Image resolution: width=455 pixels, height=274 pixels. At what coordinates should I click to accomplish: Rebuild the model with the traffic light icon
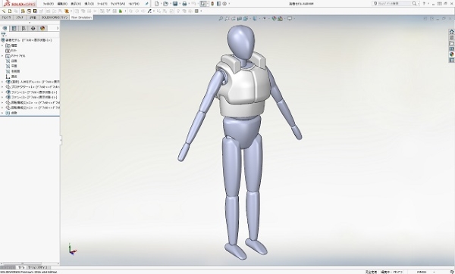[x=212, y=4]
